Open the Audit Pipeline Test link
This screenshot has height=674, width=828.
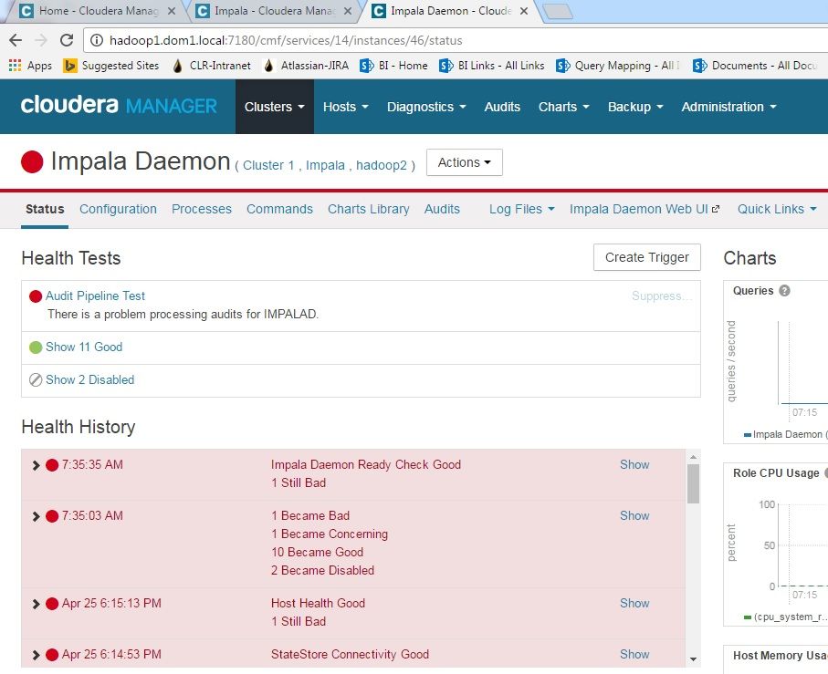(95, 296)
